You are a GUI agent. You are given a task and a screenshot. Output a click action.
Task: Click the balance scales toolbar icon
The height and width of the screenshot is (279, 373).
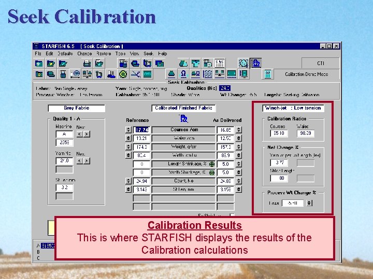[x=87, y=74]
